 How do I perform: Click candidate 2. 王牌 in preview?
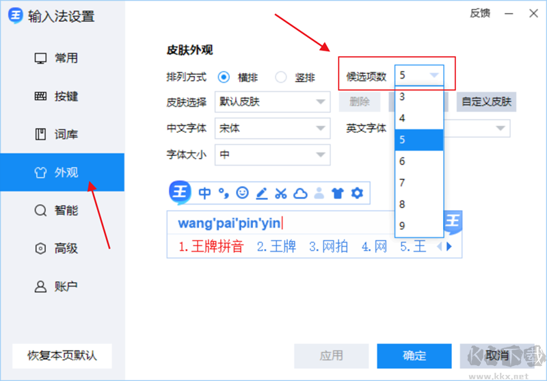(277, 247)
